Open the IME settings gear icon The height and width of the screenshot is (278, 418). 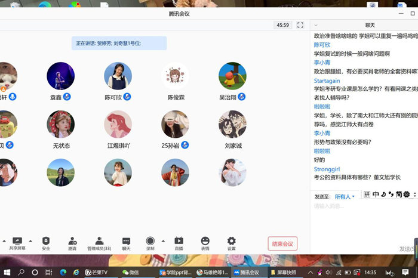point(406,194)
